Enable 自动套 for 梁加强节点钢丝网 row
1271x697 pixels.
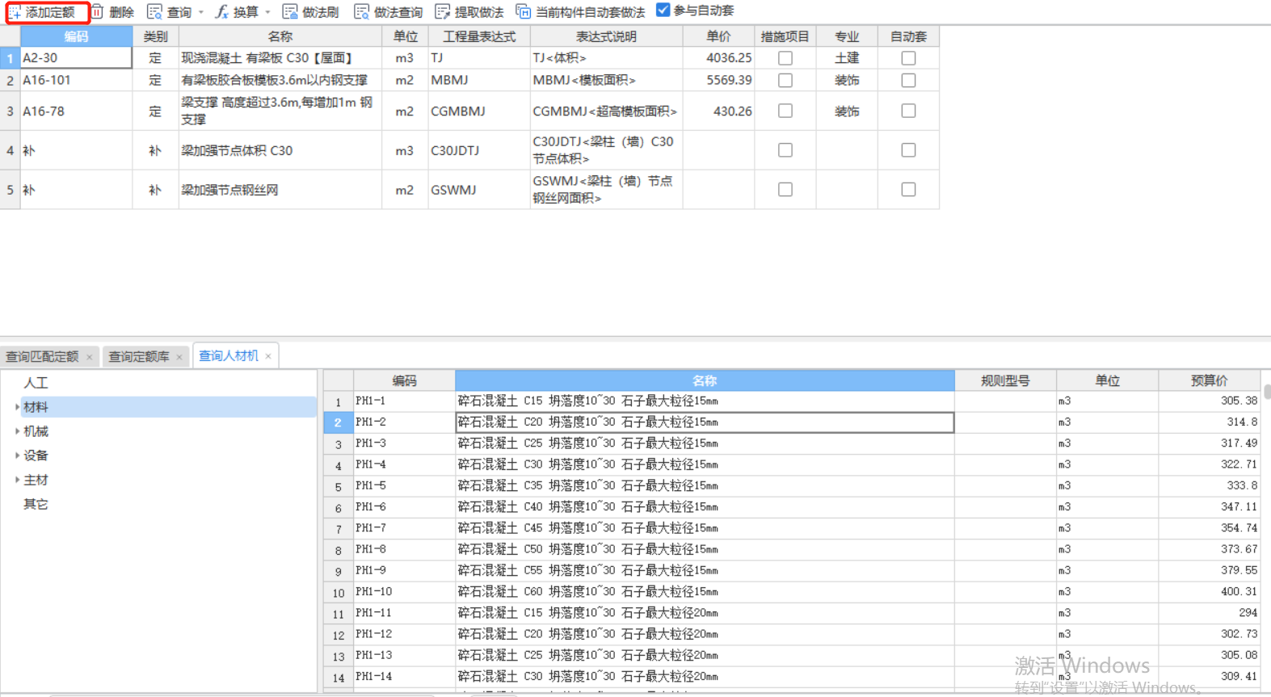(908, 189)
